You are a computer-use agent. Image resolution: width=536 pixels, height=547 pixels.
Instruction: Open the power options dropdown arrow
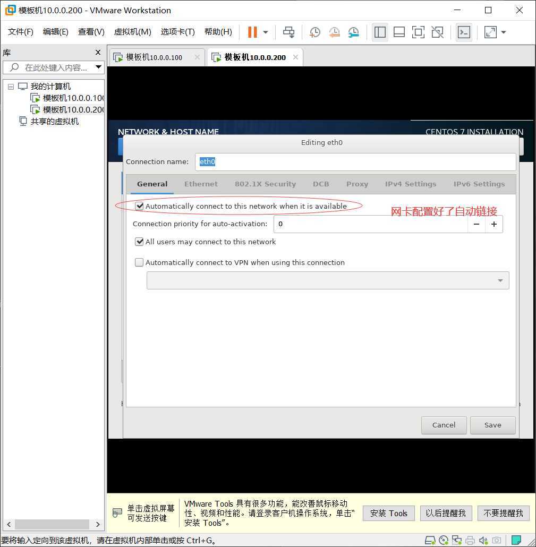pos(266,32)
